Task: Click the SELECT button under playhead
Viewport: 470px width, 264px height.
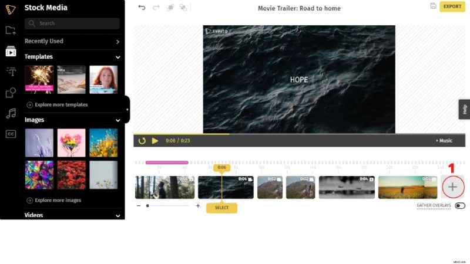Action: (221, 208)
